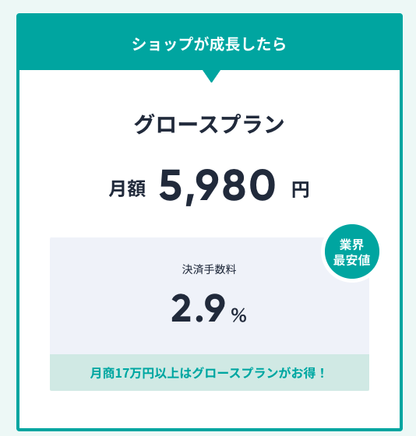Screen dimensions: 416x436
Task: Click the 決済手数料 label
Action: [x=210, y=269]
